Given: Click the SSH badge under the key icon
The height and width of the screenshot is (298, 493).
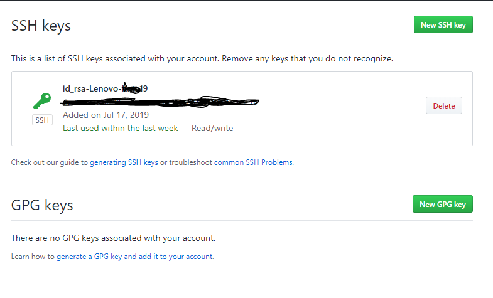Looking at the screenshot, I should coord(42,120).
